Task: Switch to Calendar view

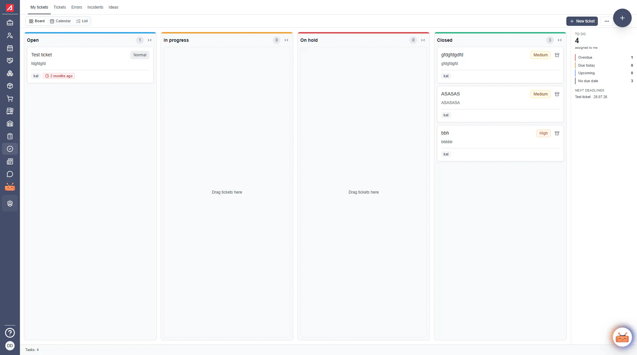Action: tap(60, 21)
